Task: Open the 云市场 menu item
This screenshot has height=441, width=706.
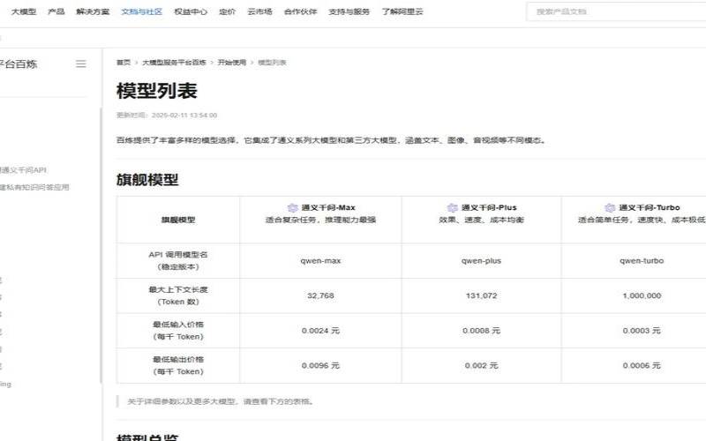Action: (x=259, y=11)
